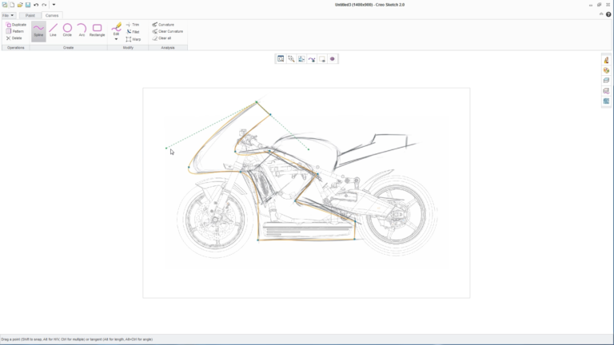Open the texture panel icon on right sidebar
The image size is (614, 345).
pyautogui.click(x=606, y=101)
